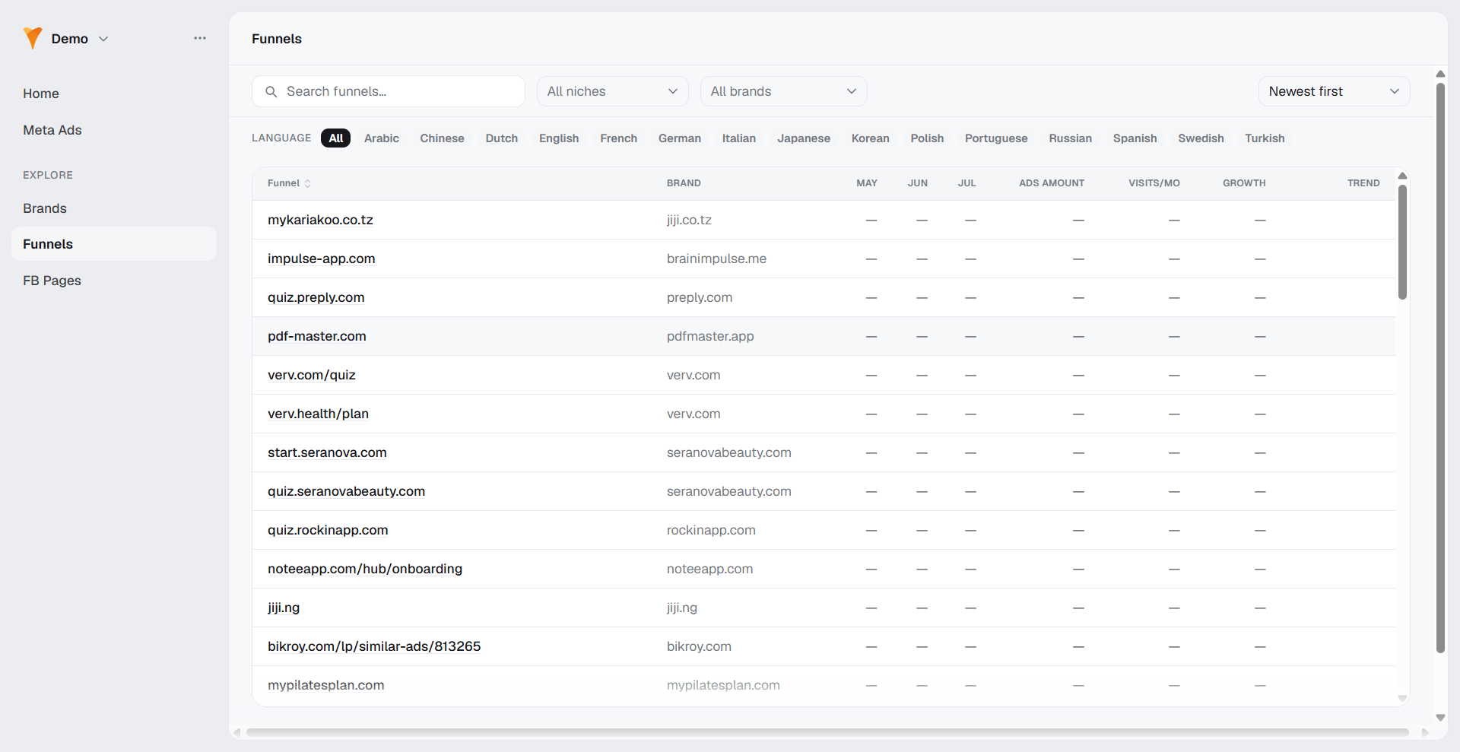The image size is (1460, 752).
Task: Click the page's outer vertical scrollbar thumb
Action: (x=1440, y=368)
